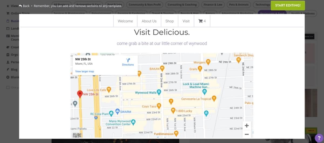Select the Cerveceria La Tropical bar marker
The width and height of the screenshot is (324, 143).
(214, 98)
